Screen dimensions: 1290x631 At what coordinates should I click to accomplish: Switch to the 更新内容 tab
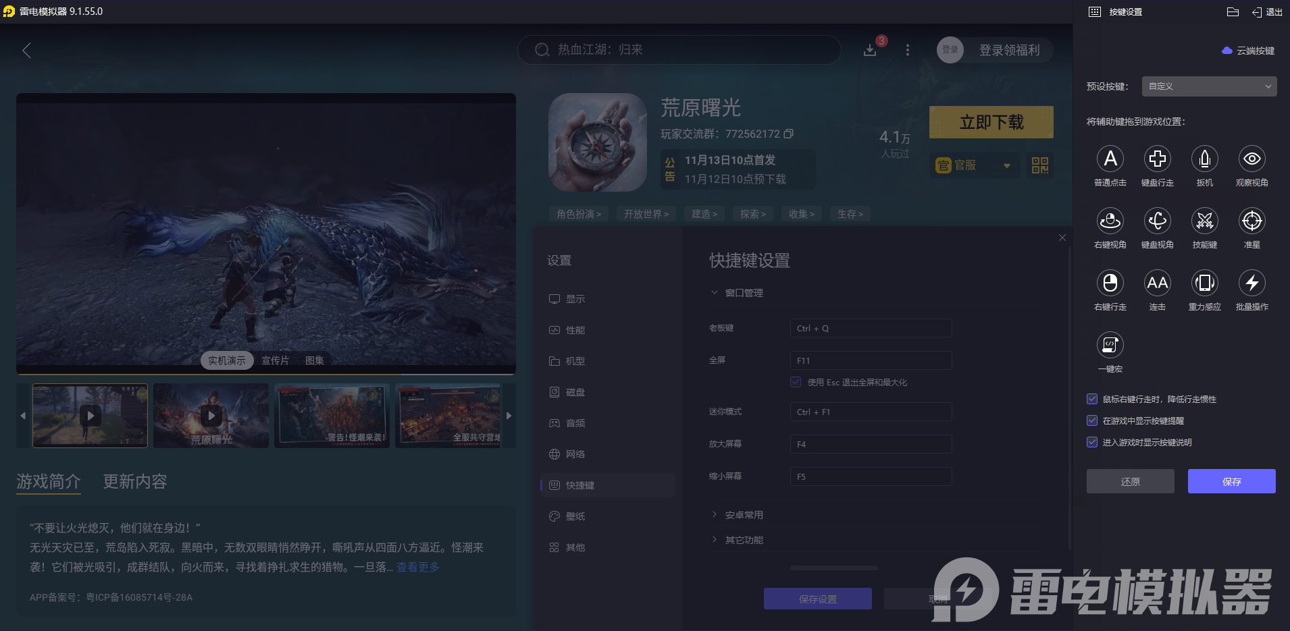[134, 481]
